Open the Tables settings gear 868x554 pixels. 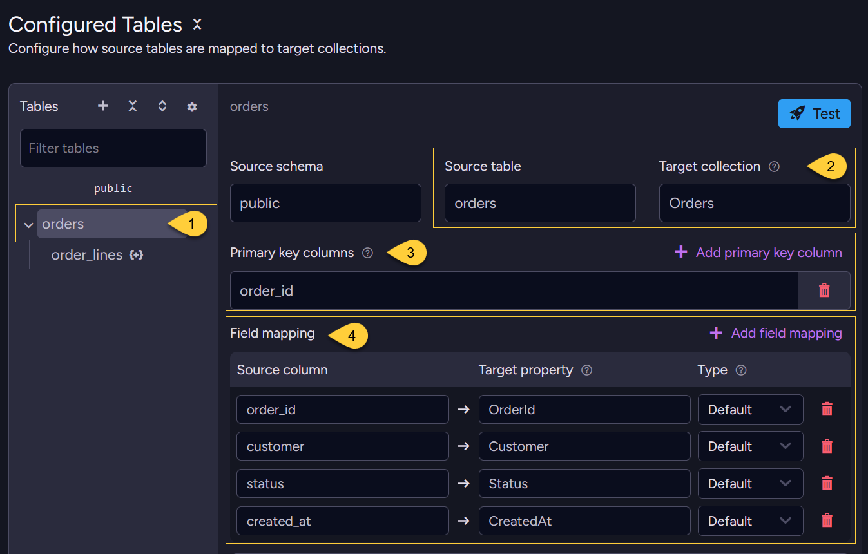pos(192,107)
